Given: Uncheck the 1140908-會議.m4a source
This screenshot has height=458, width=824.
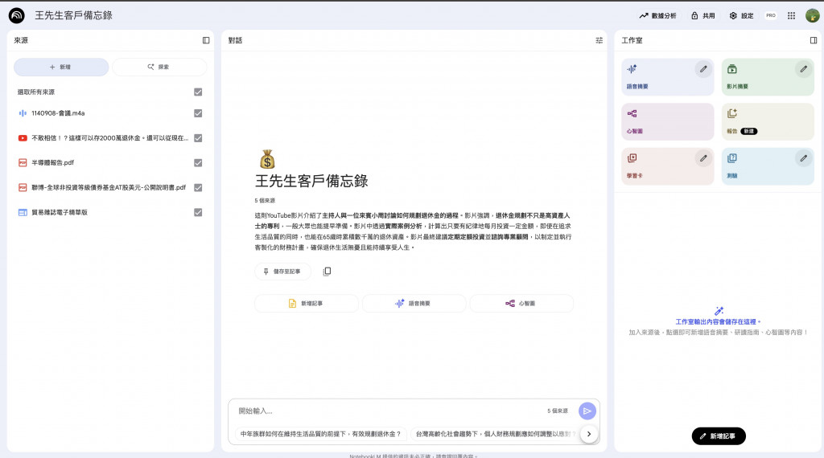Looking at the screenshot, I should [x=198, y=113].
